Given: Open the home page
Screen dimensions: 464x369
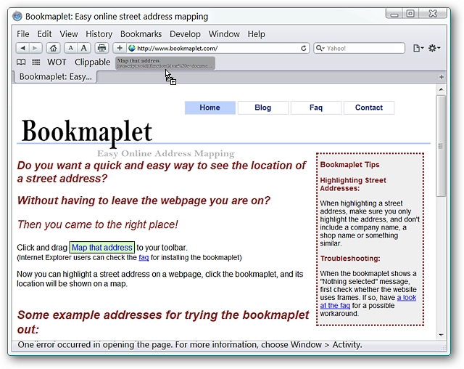Looking at the screenshot, I should pyautogui.click(x=53, y=48).
